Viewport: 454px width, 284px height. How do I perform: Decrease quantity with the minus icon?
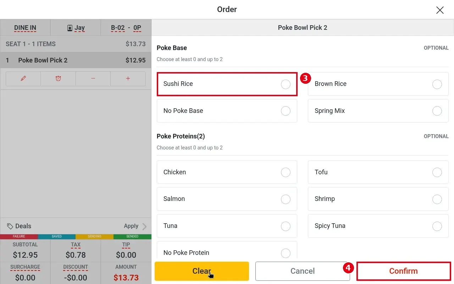[x=93, y=79]
